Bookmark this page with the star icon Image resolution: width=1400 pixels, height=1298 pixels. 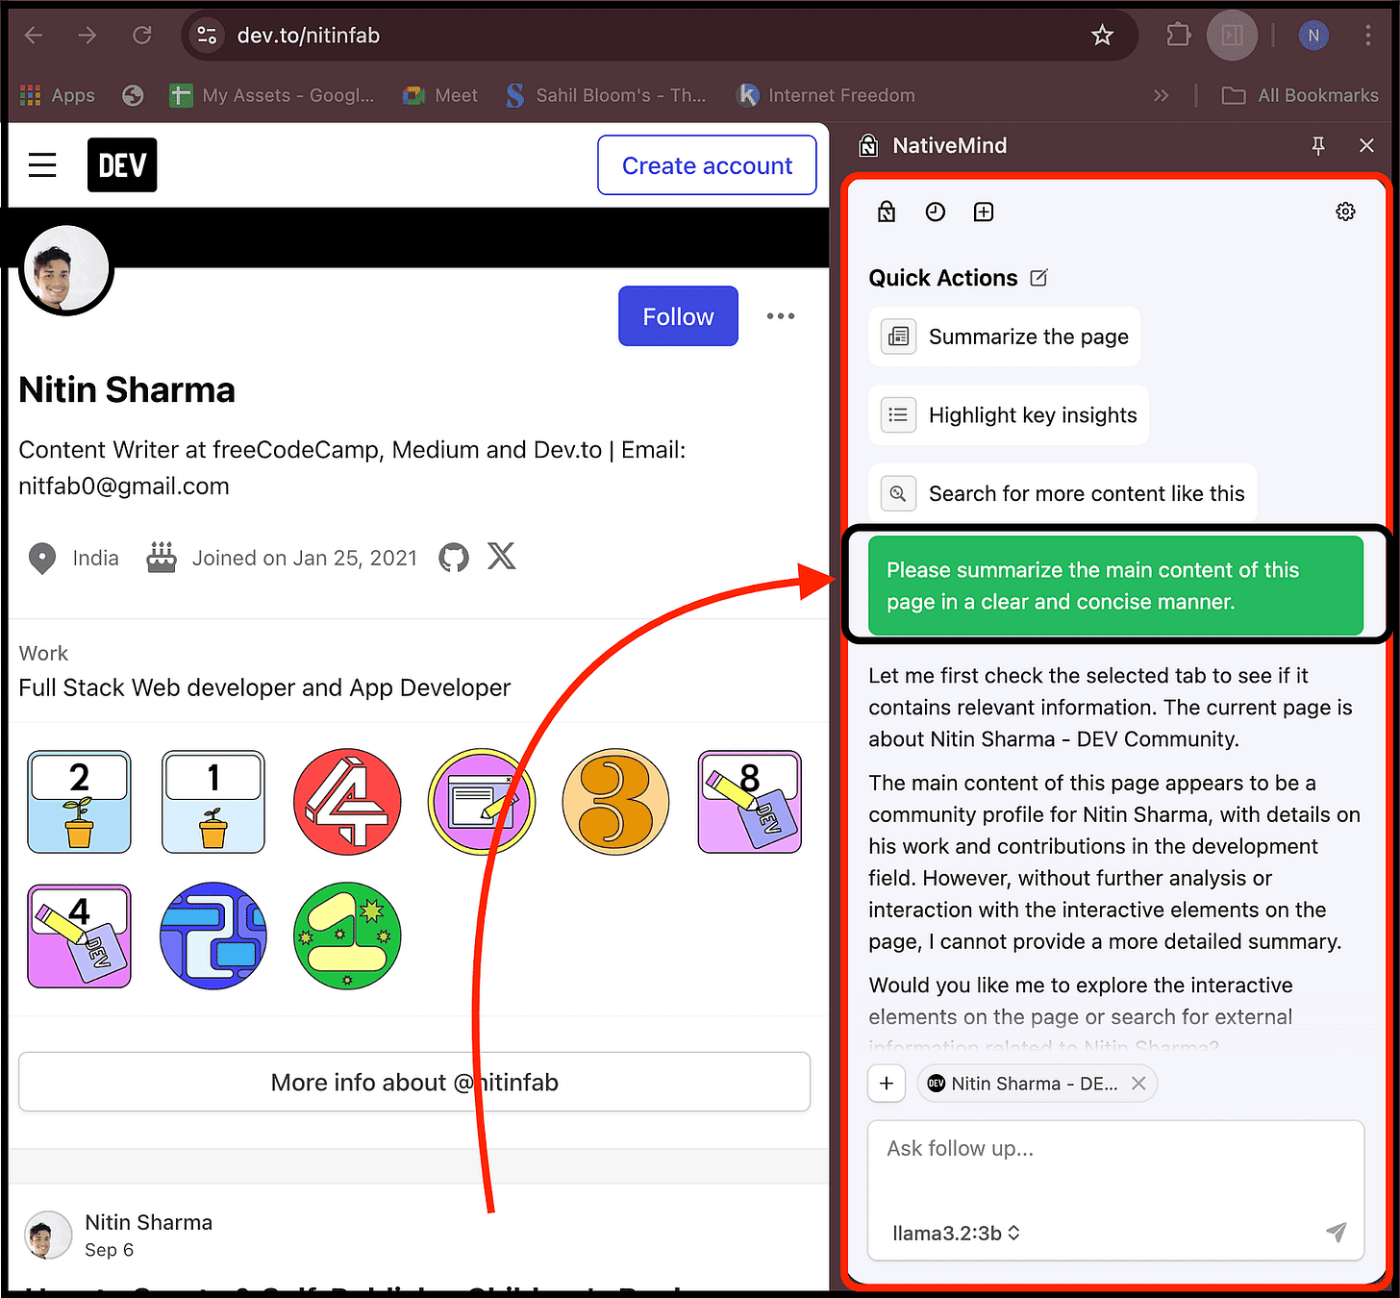point(1102,36)
